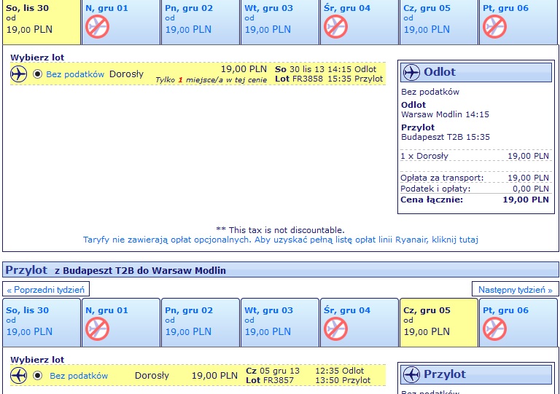Screen dimensions: 560x394
Task: Click the 19,00 PLN price in FR3858 row
Action: click(x=244, y=68)
